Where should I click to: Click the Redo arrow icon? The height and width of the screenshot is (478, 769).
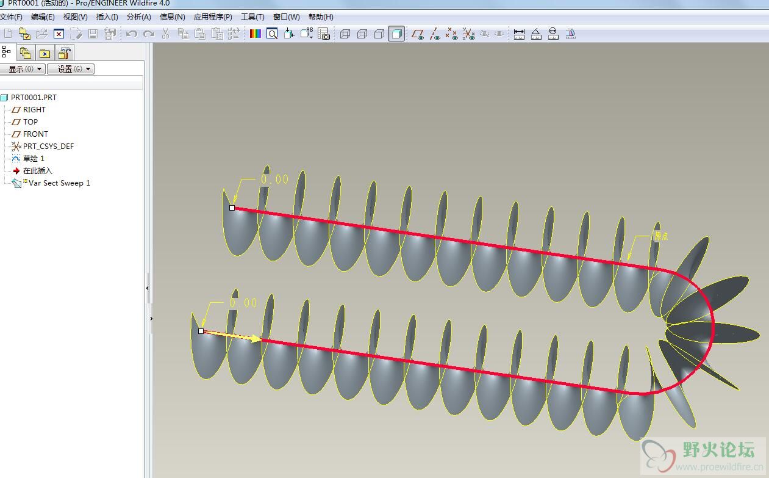pyautogui.click(x=148, y=34)
